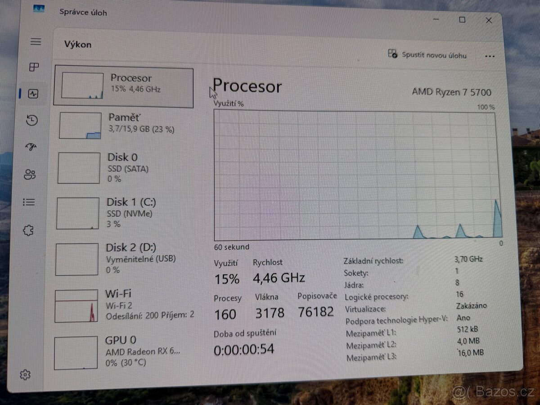
Task: Click the CPU utilization graph
Action: point(355,175)
